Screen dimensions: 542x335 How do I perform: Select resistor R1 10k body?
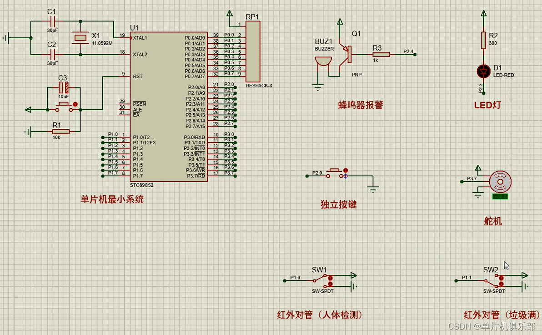click(61, 132)
